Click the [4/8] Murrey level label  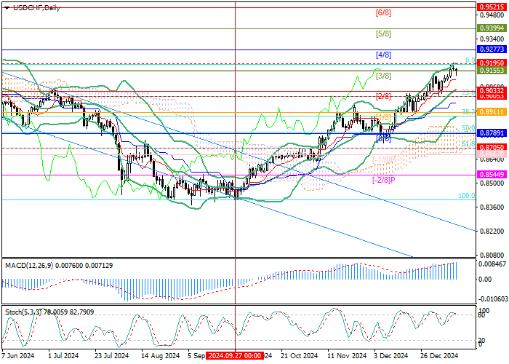pyautogui.click(x=383, y=55)
